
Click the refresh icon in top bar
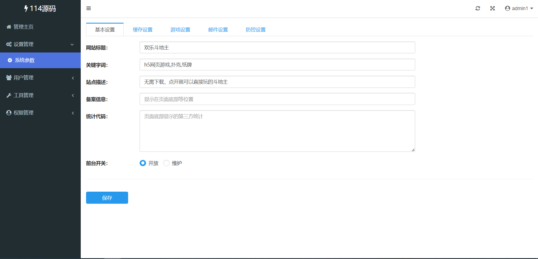[478, 8]
